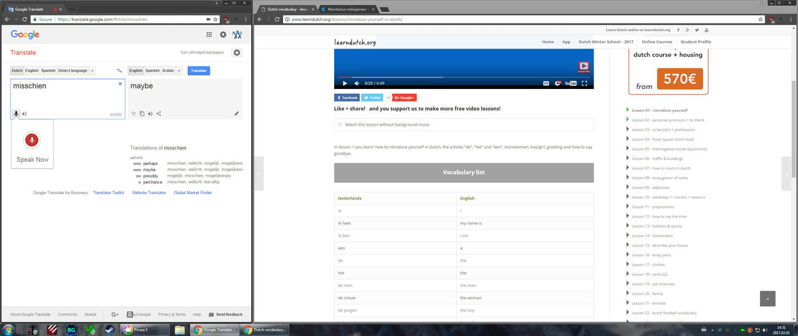Toggle closed captions on the video

coord(546,83)
